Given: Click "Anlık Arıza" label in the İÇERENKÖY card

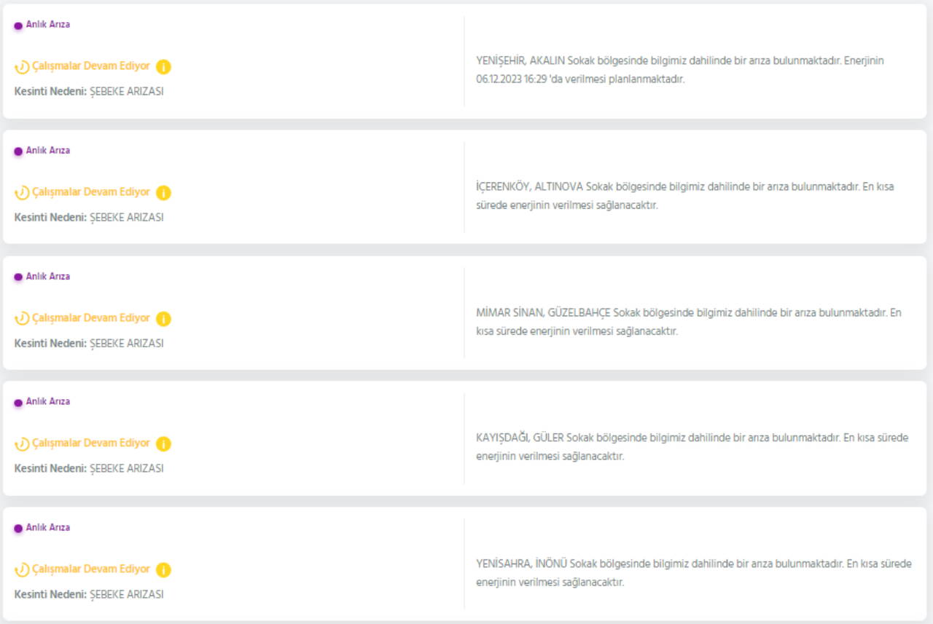Looking at the screenshot, I should (48, 151).
